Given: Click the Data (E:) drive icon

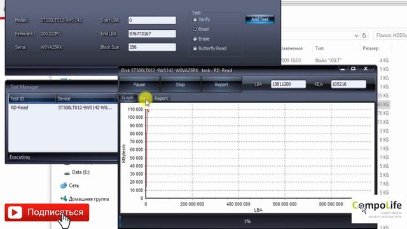Looking at the screenshot, I should [67, 173].
